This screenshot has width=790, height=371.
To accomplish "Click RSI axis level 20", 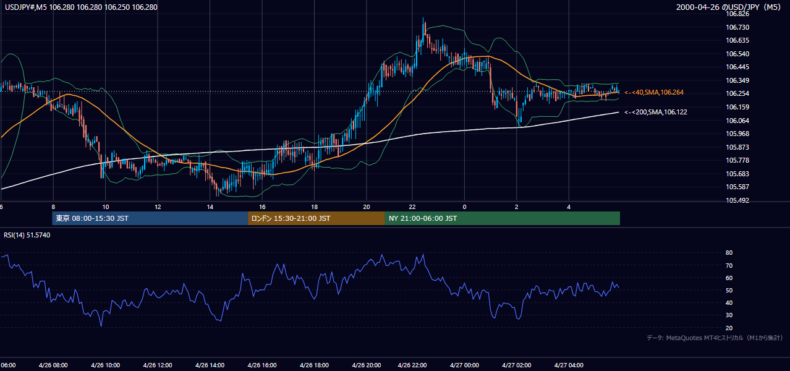I will (729, 328).
